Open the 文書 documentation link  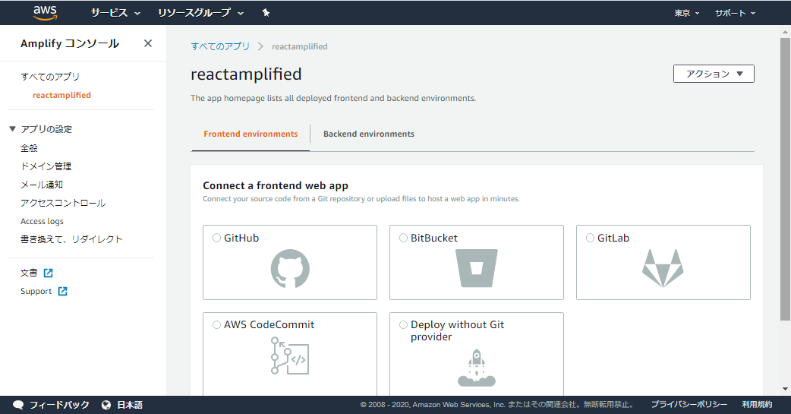29,273
